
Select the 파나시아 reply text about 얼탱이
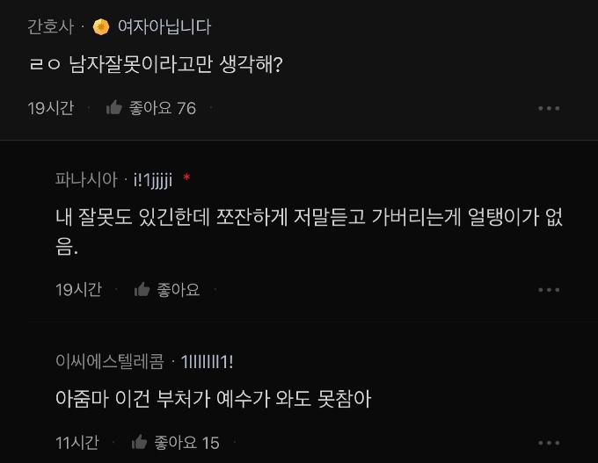point(308,217)
